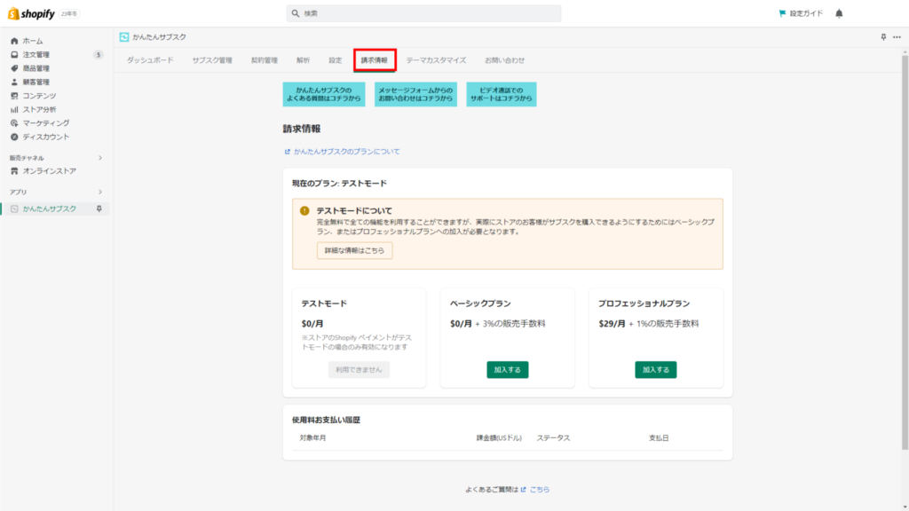
Task: Click the よくある質問はコチラから button
Action: (324, 94)
